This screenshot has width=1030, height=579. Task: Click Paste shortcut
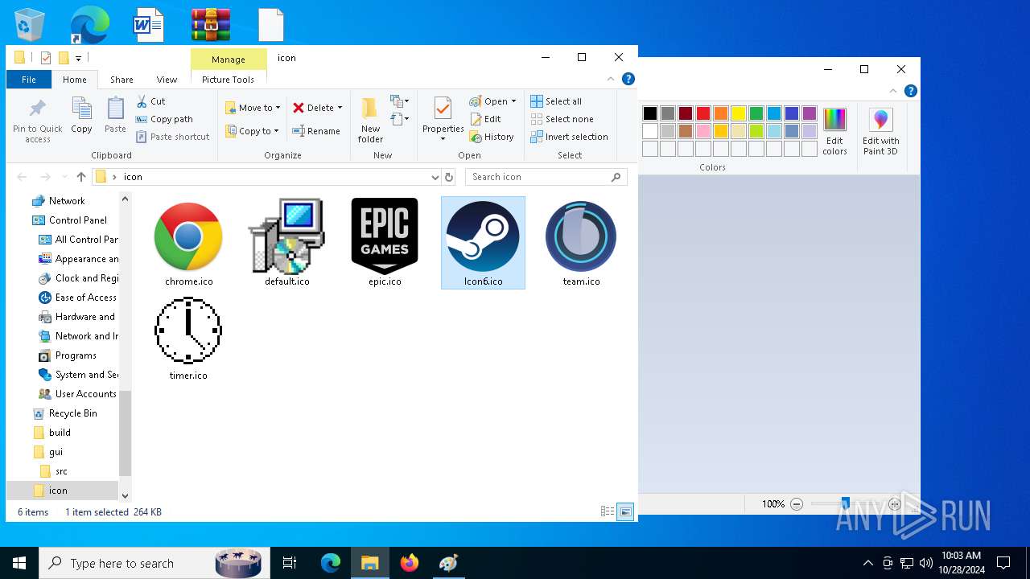click(x=172, y=137)
